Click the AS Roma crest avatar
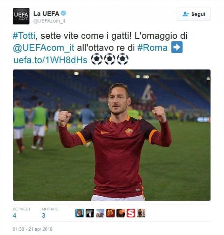 [x=110, y=213]
